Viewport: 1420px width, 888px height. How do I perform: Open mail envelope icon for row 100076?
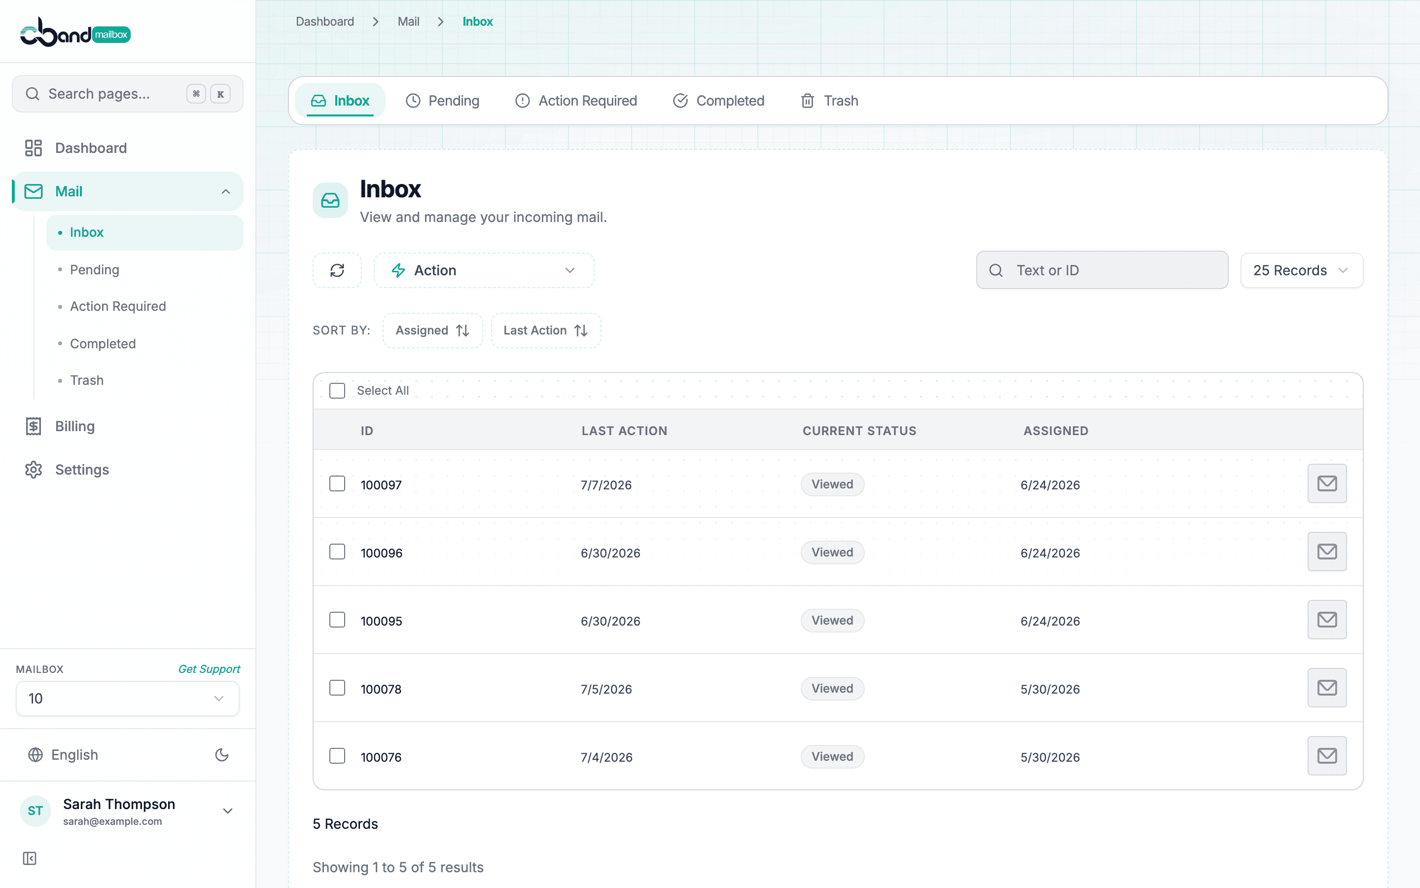click(x=1327, y=756)
